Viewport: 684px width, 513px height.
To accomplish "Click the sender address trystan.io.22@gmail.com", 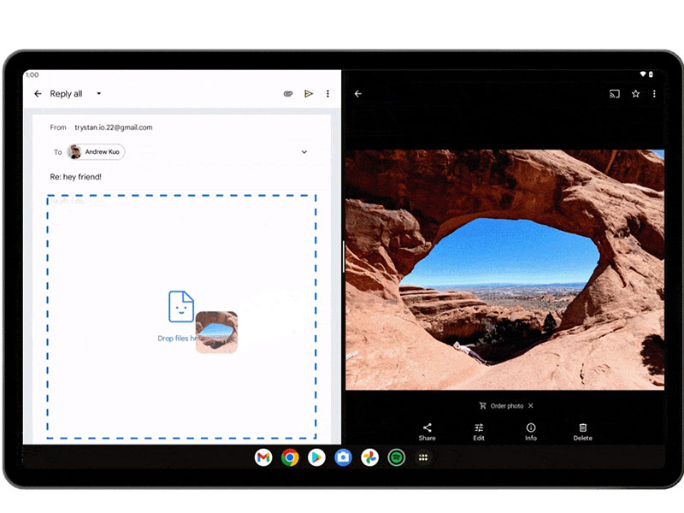I will (114, 127).
